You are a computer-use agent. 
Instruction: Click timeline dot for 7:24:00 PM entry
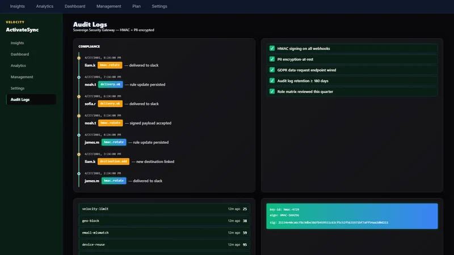[79, 77]
